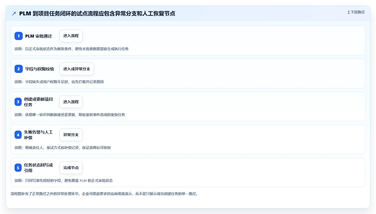Click the footer paragraph starting 流程图补充了正常路径
Viewport: 376px width, 214px height.
(x=104, y=194)
